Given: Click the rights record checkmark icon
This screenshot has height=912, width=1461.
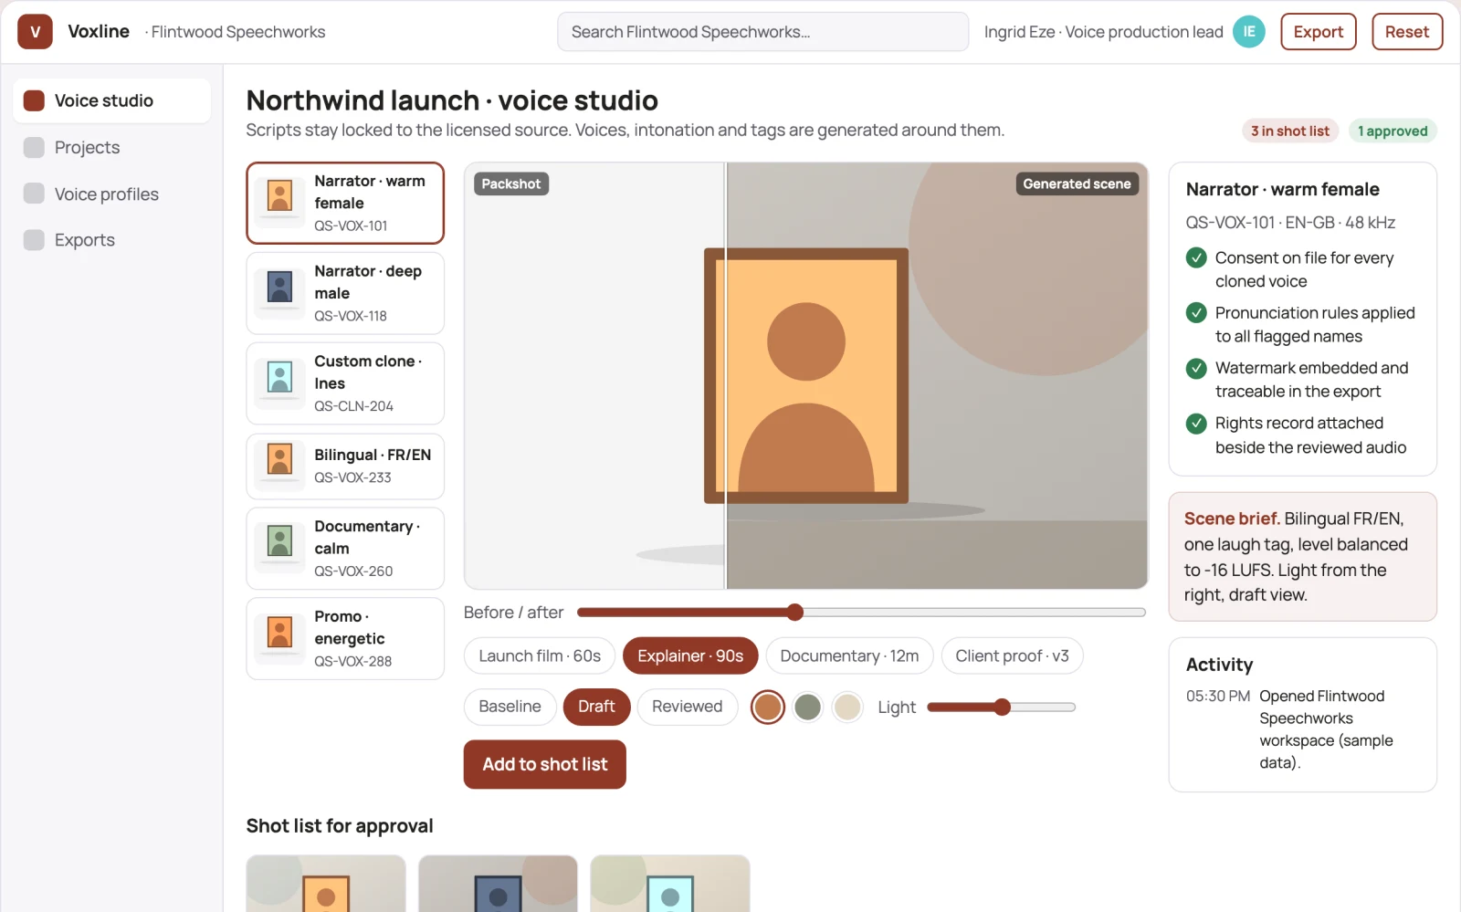Looking at the screenshot, I should (1196, 424).
